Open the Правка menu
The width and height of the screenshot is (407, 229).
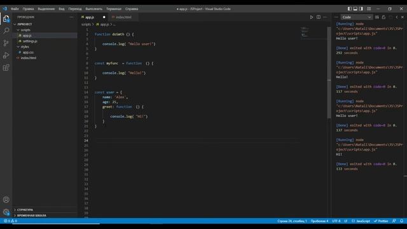tap(28, 8)
